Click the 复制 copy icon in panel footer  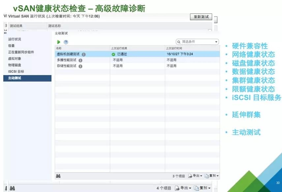(x=207, y=176)
